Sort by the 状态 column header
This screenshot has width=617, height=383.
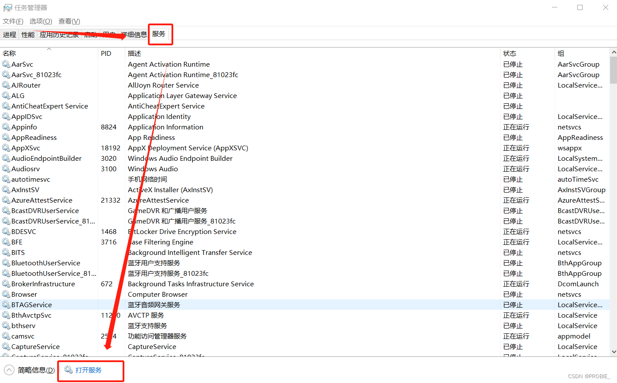click(x=528, y=53)
